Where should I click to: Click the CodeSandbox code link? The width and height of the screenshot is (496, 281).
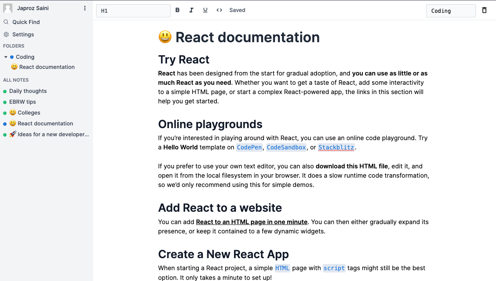click(x=286, y=147)
